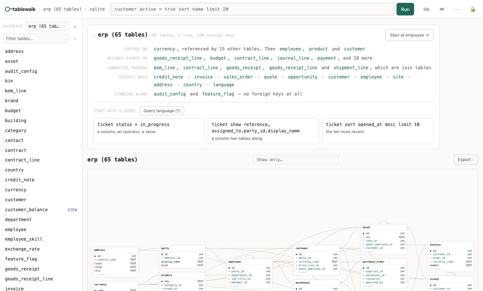Open credit_note in Deepest walk

[x=168, y=77]
